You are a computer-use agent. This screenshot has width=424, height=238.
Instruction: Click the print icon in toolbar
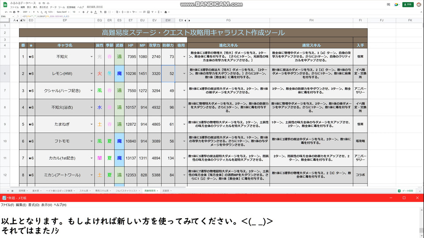(x=14, y=12)
